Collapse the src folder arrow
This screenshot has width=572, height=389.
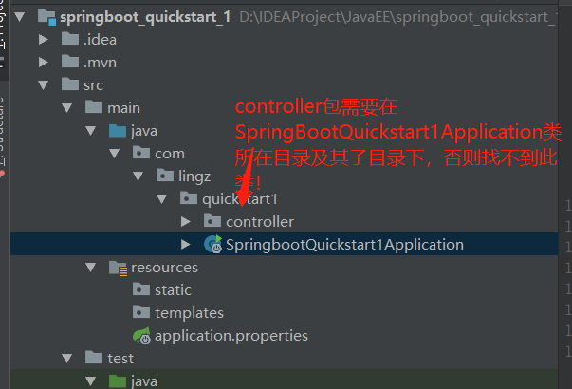click(x=44, y=85)
